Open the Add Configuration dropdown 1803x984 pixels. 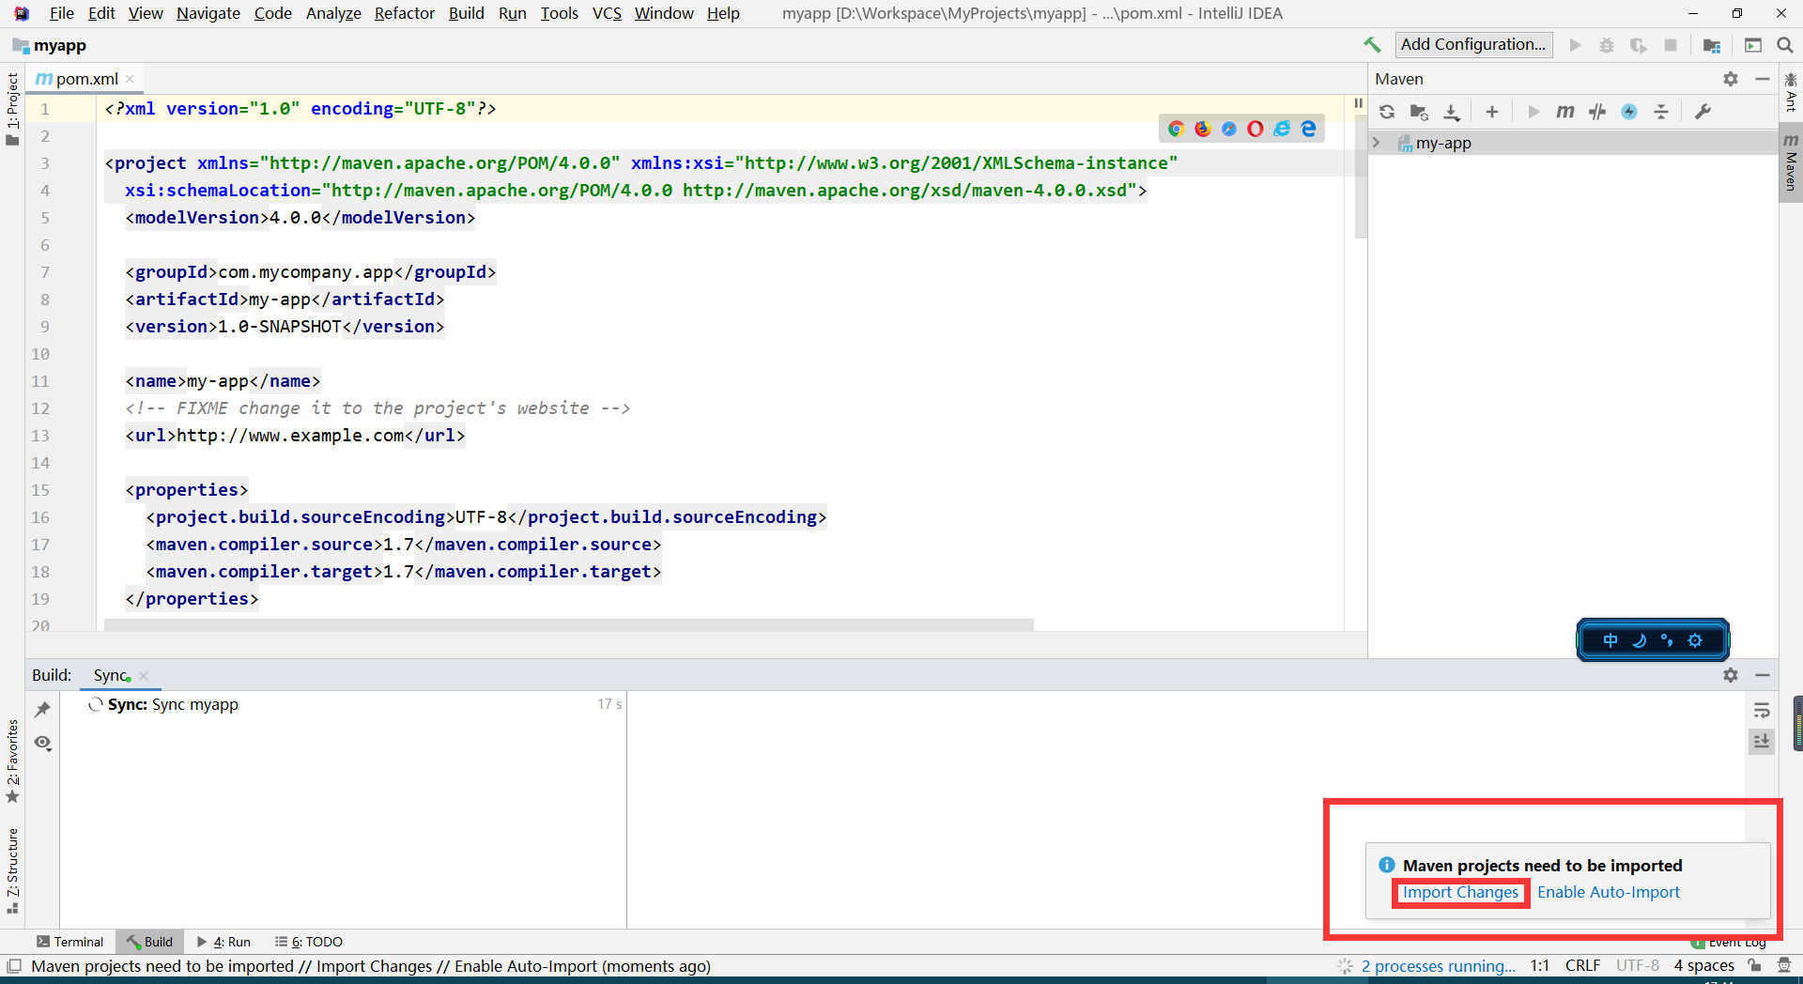[1473, 44]
